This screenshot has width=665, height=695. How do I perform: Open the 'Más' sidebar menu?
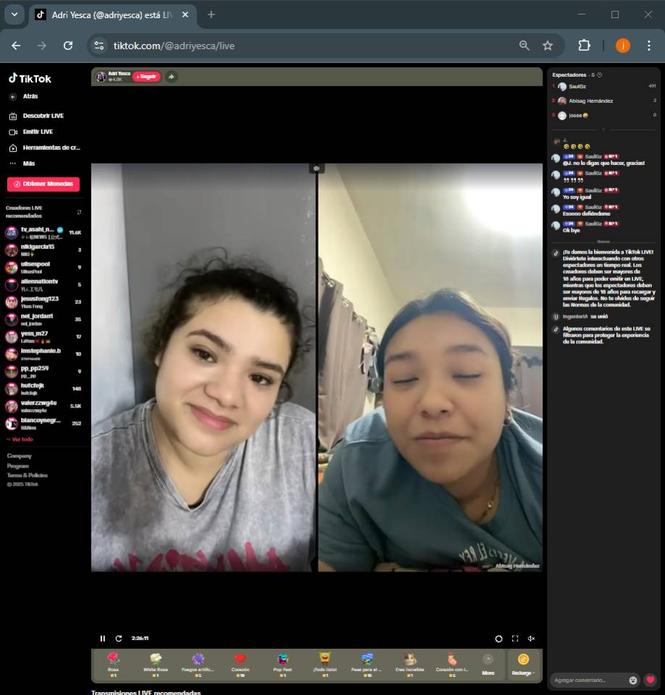[x=28, y=164]
